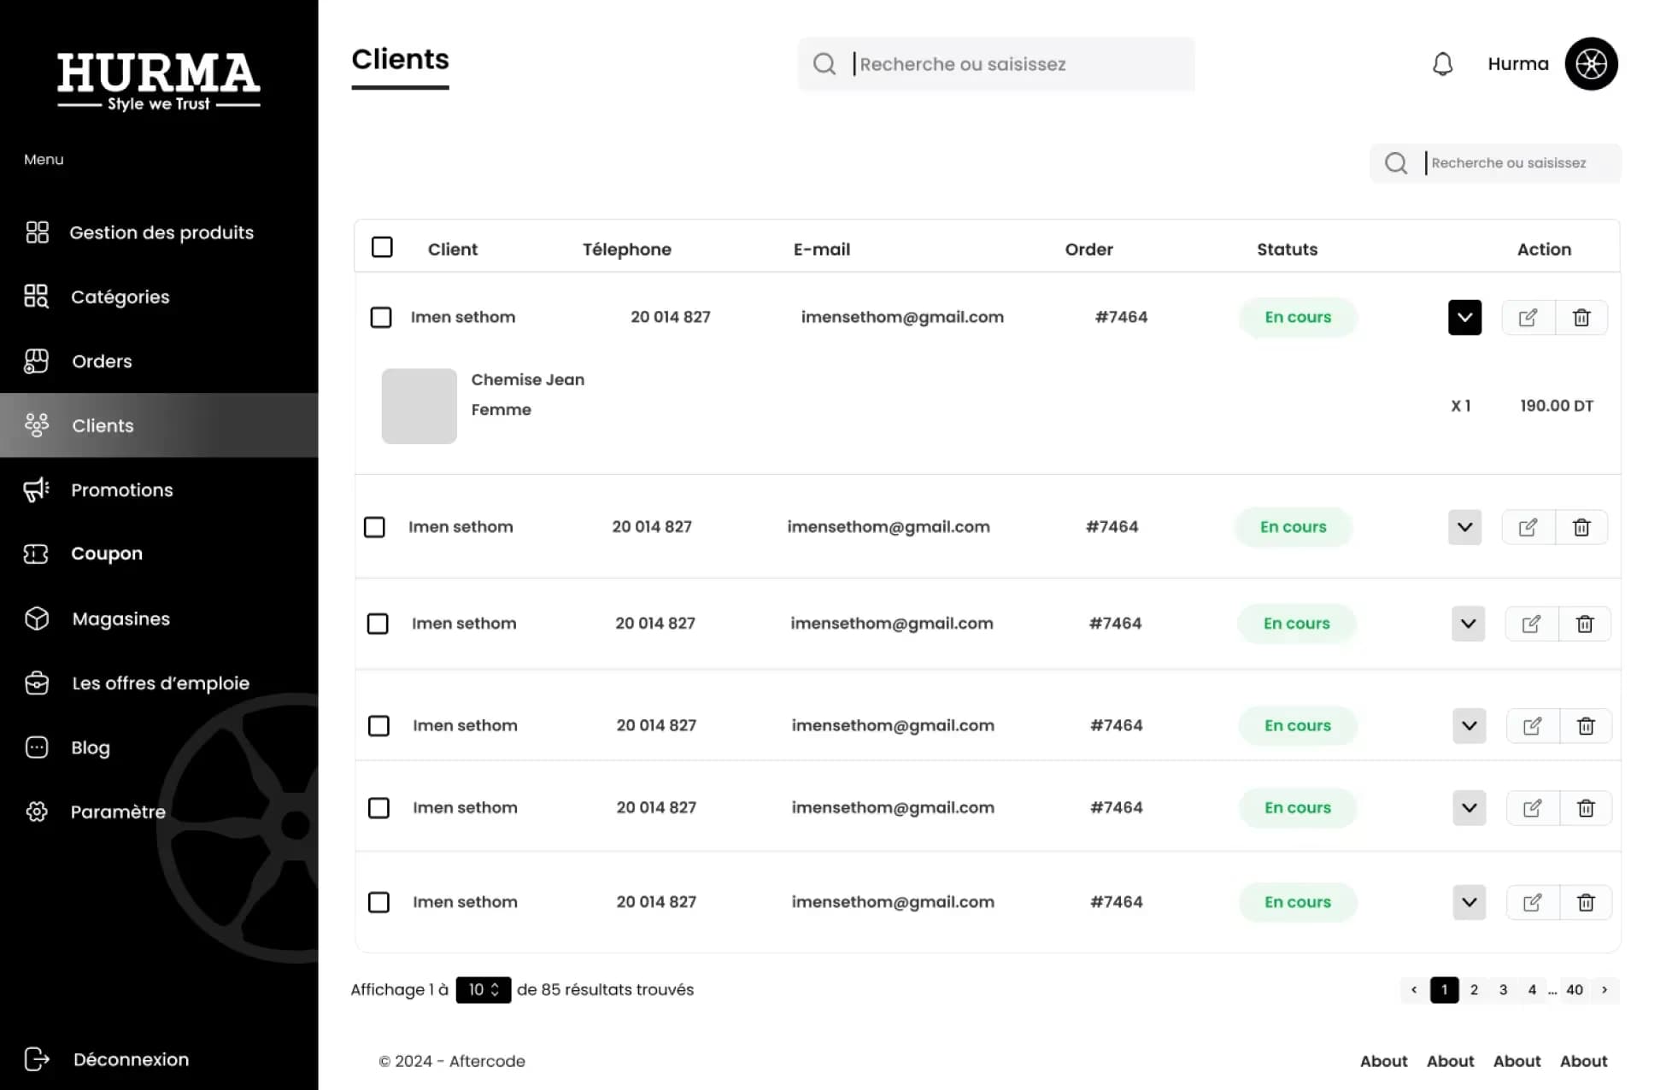Go to pagination page 2
This screenshot has width=1678, height=1090.
[x=1474, y=989]
